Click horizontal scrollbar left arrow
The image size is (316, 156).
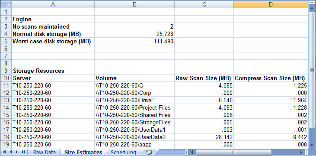click(x=192, y=152)
